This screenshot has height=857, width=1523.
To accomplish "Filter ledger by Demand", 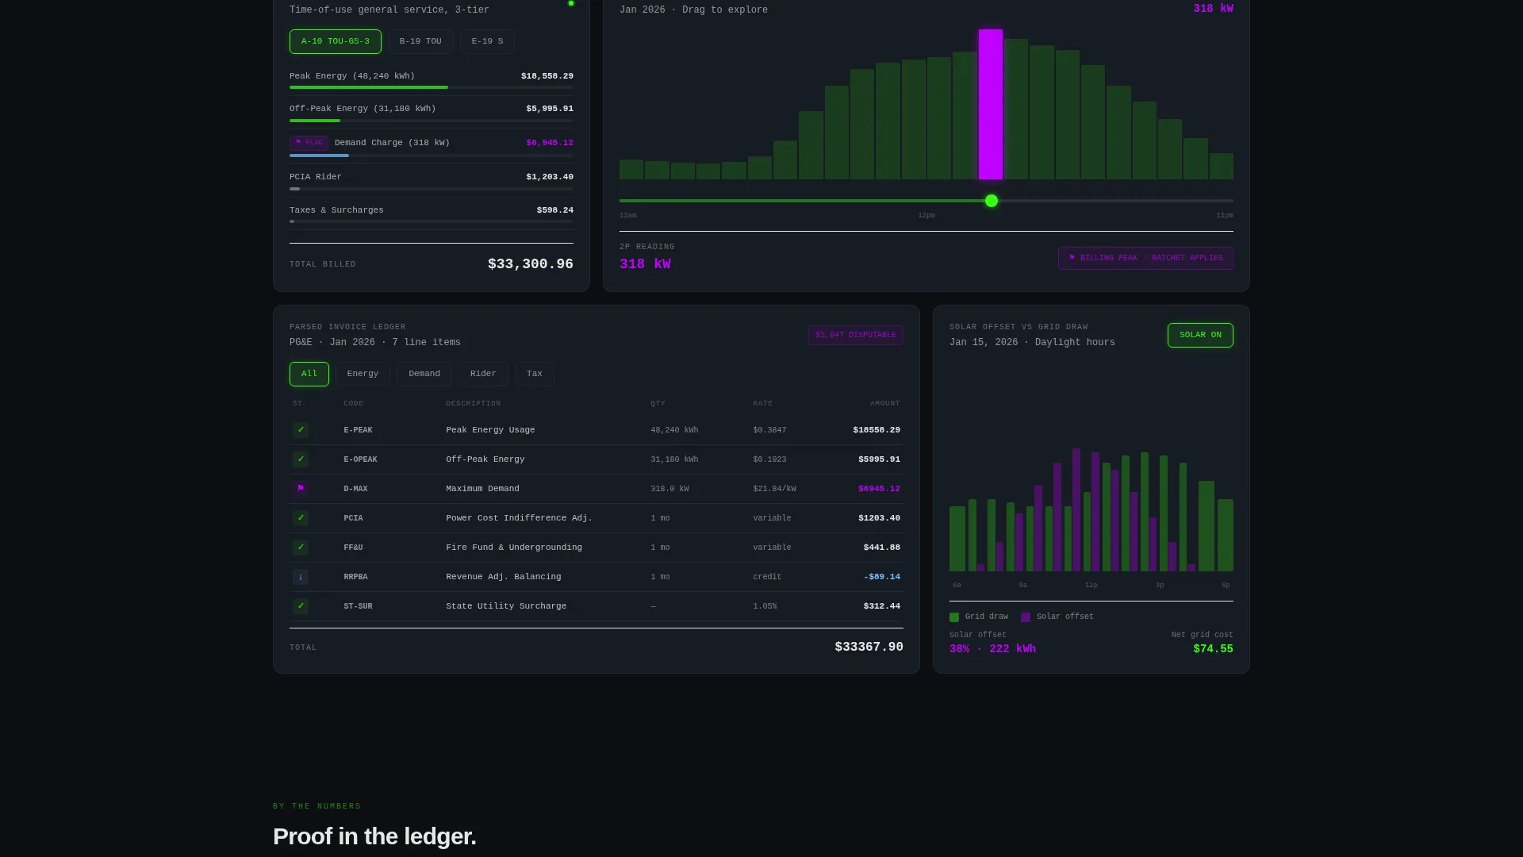I will 424,374.
